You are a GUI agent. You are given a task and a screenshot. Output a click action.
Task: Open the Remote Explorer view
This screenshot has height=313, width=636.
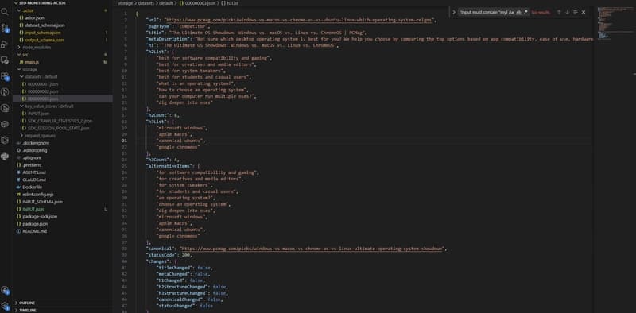5,60
